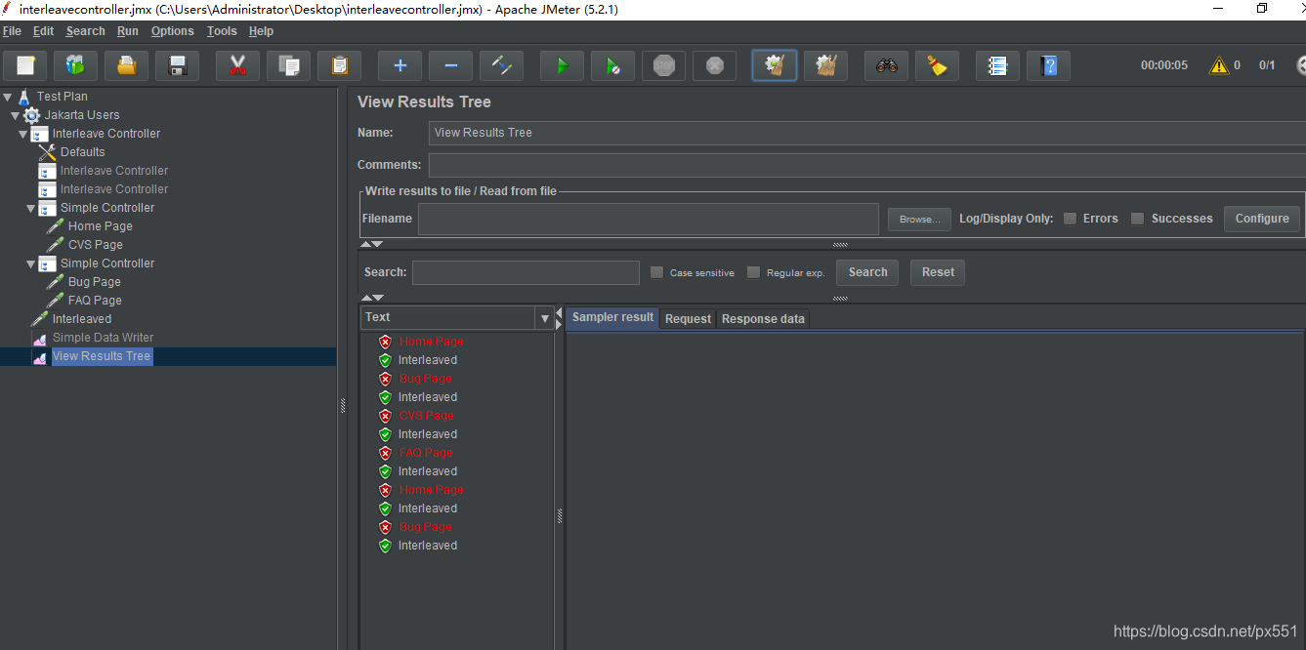The width and height of the screenshot is (1306, 650).
Task: Collapse Simple Controller containing Bug Page
Action: (31, 264)
